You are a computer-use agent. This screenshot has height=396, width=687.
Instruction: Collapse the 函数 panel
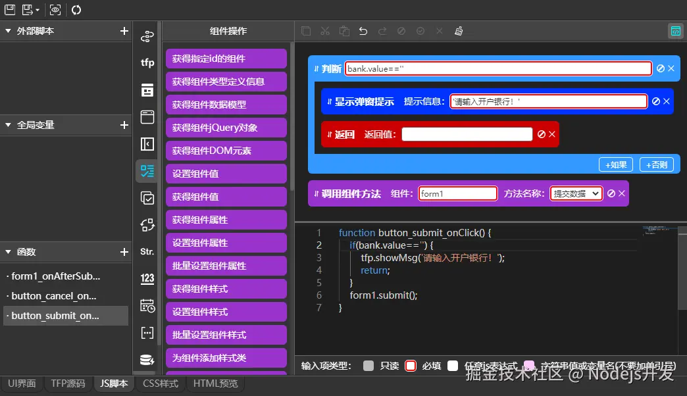point(7,252)
